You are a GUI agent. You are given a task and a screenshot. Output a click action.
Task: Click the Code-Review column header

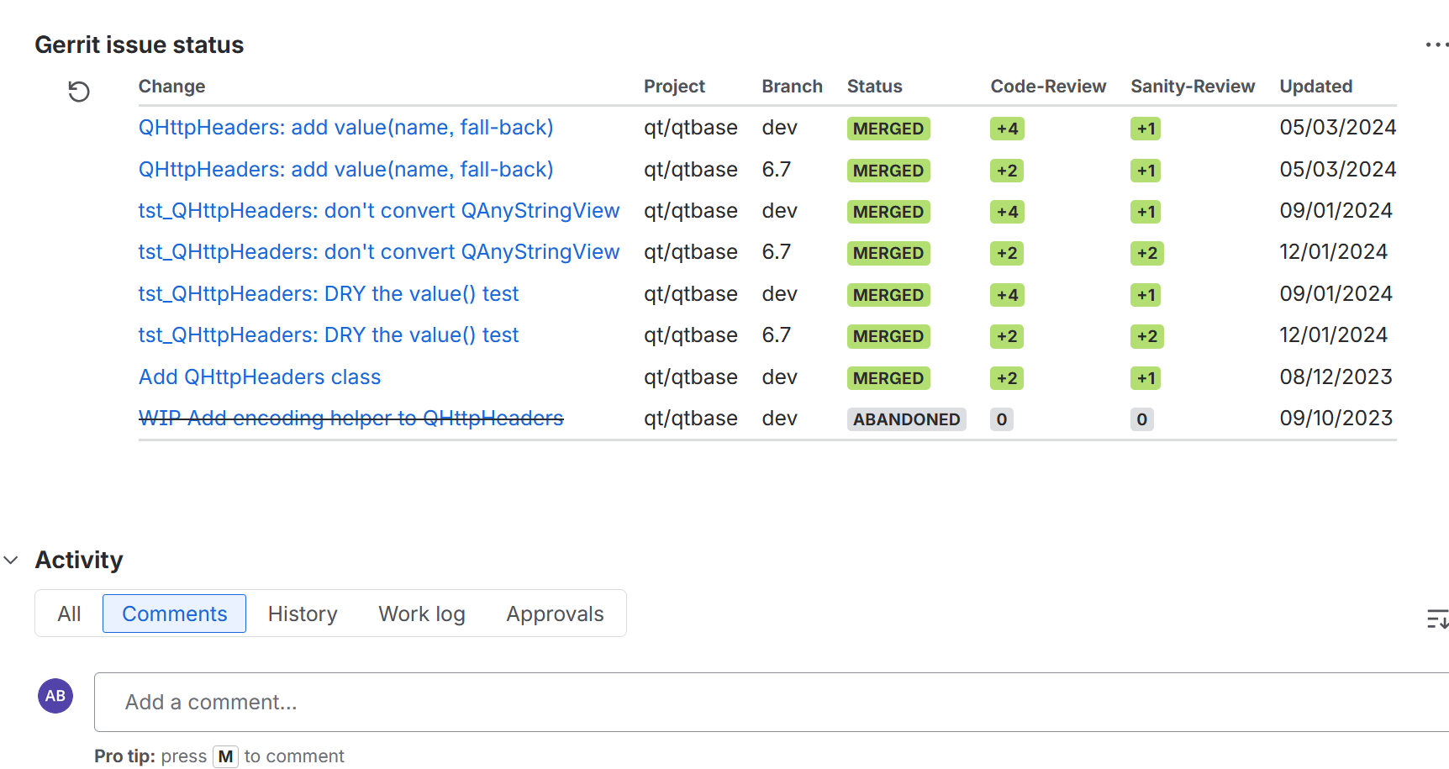[1047, 87]
